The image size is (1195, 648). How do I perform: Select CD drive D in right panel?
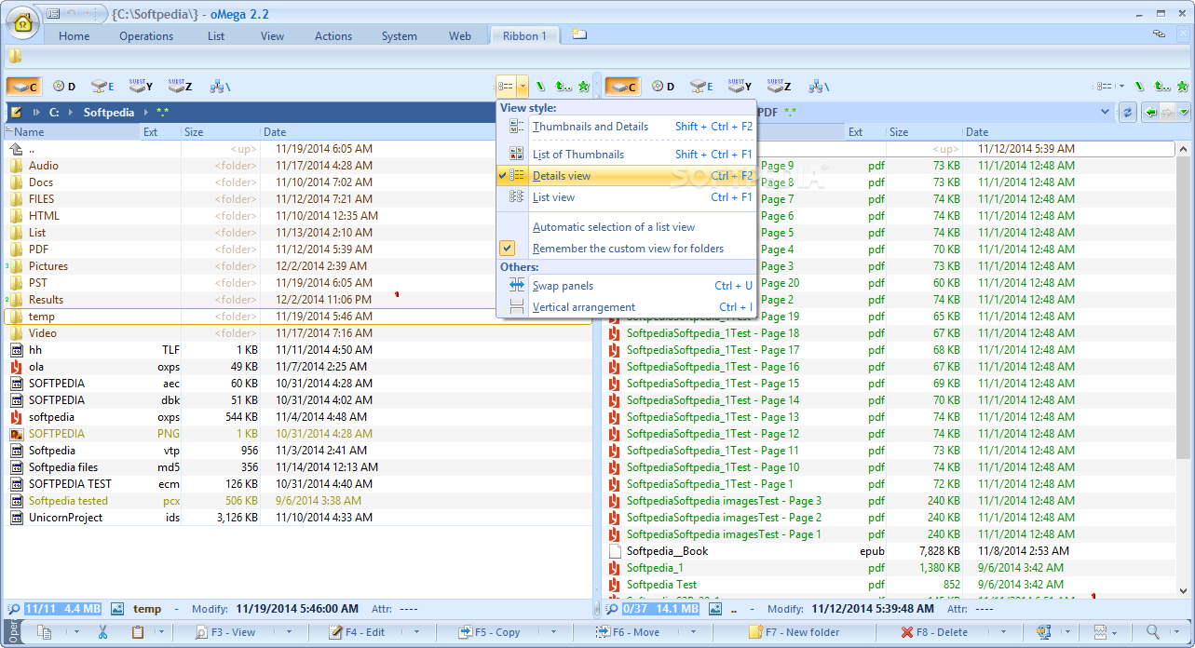click(x=664, y=87)
